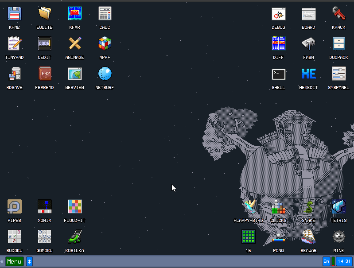The image size is (354, 268).
Task: Open the KFAR desktop icon
Action: [x=75, y=14]
